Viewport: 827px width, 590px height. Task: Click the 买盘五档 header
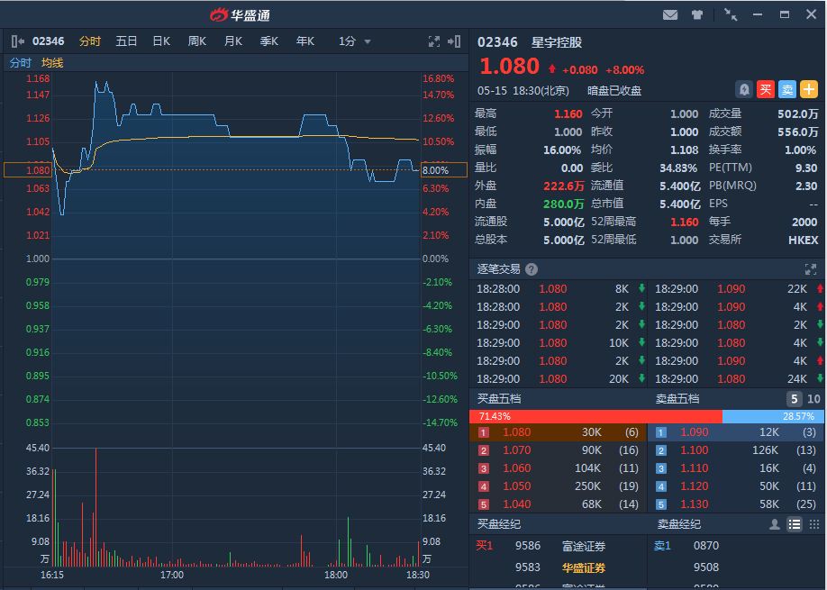point(499,399)
